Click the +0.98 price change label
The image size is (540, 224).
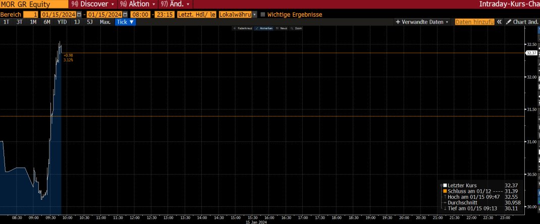[68, 56]
